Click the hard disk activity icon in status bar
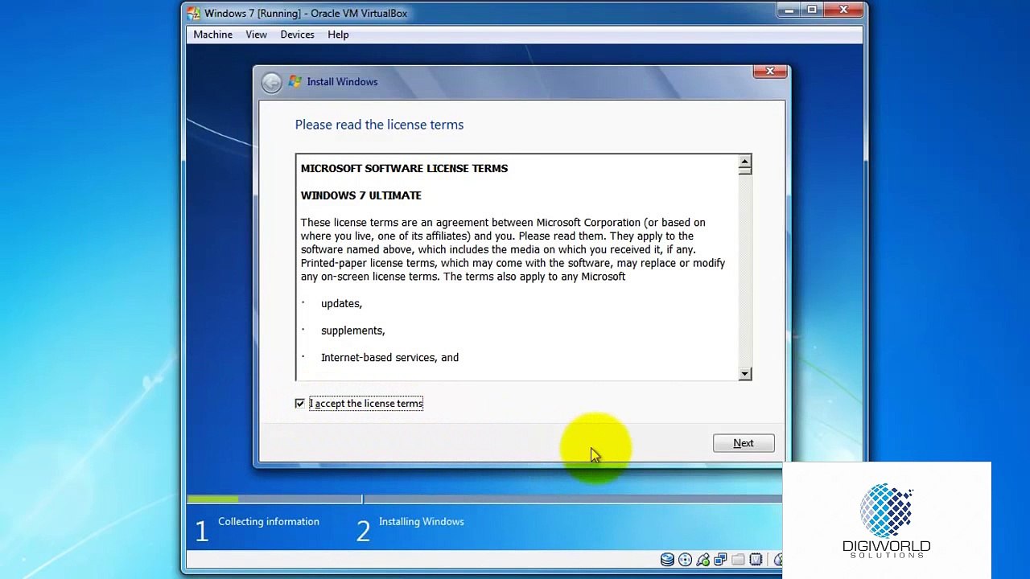The width and height of the screenshot is (1030, 579). (x=667, y=560)
